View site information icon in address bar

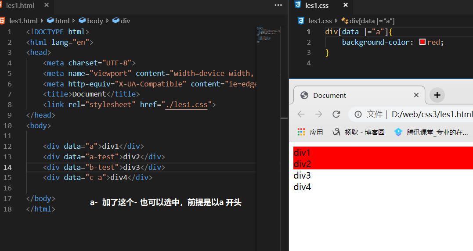[358, 114]
